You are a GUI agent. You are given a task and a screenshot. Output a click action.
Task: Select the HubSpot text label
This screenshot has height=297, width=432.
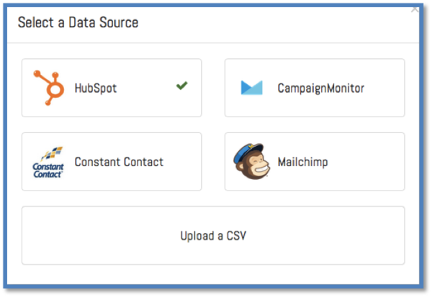point(95,88)
